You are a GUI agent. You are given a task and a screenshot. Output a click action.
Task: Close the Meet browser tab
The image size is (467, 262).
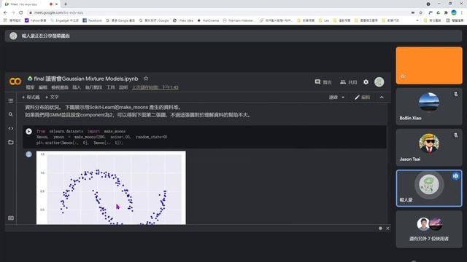[57, 4]
